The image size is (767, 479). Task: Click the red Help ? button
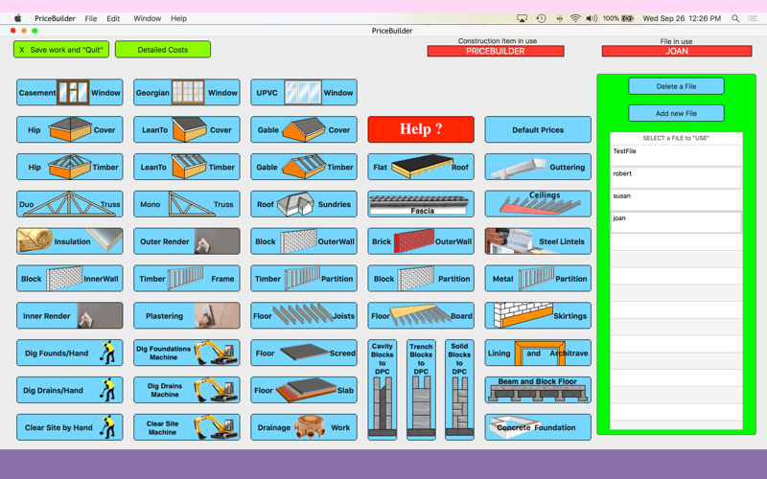pos(421,129)
